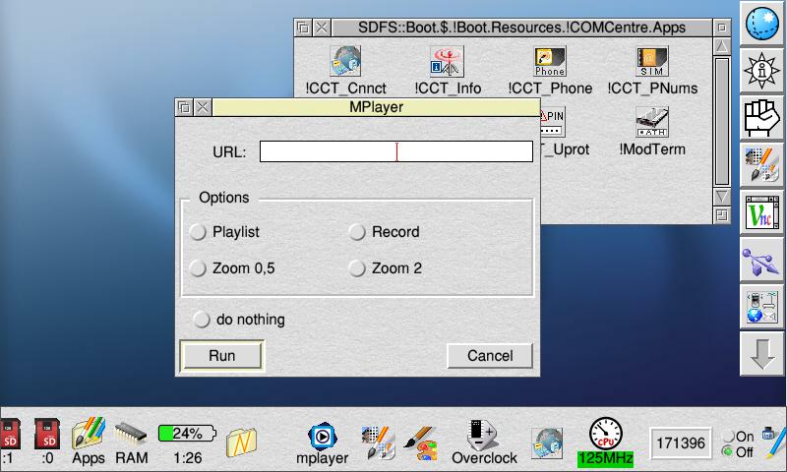Launch the !CCT_Phone app icon

coord(550,62)
